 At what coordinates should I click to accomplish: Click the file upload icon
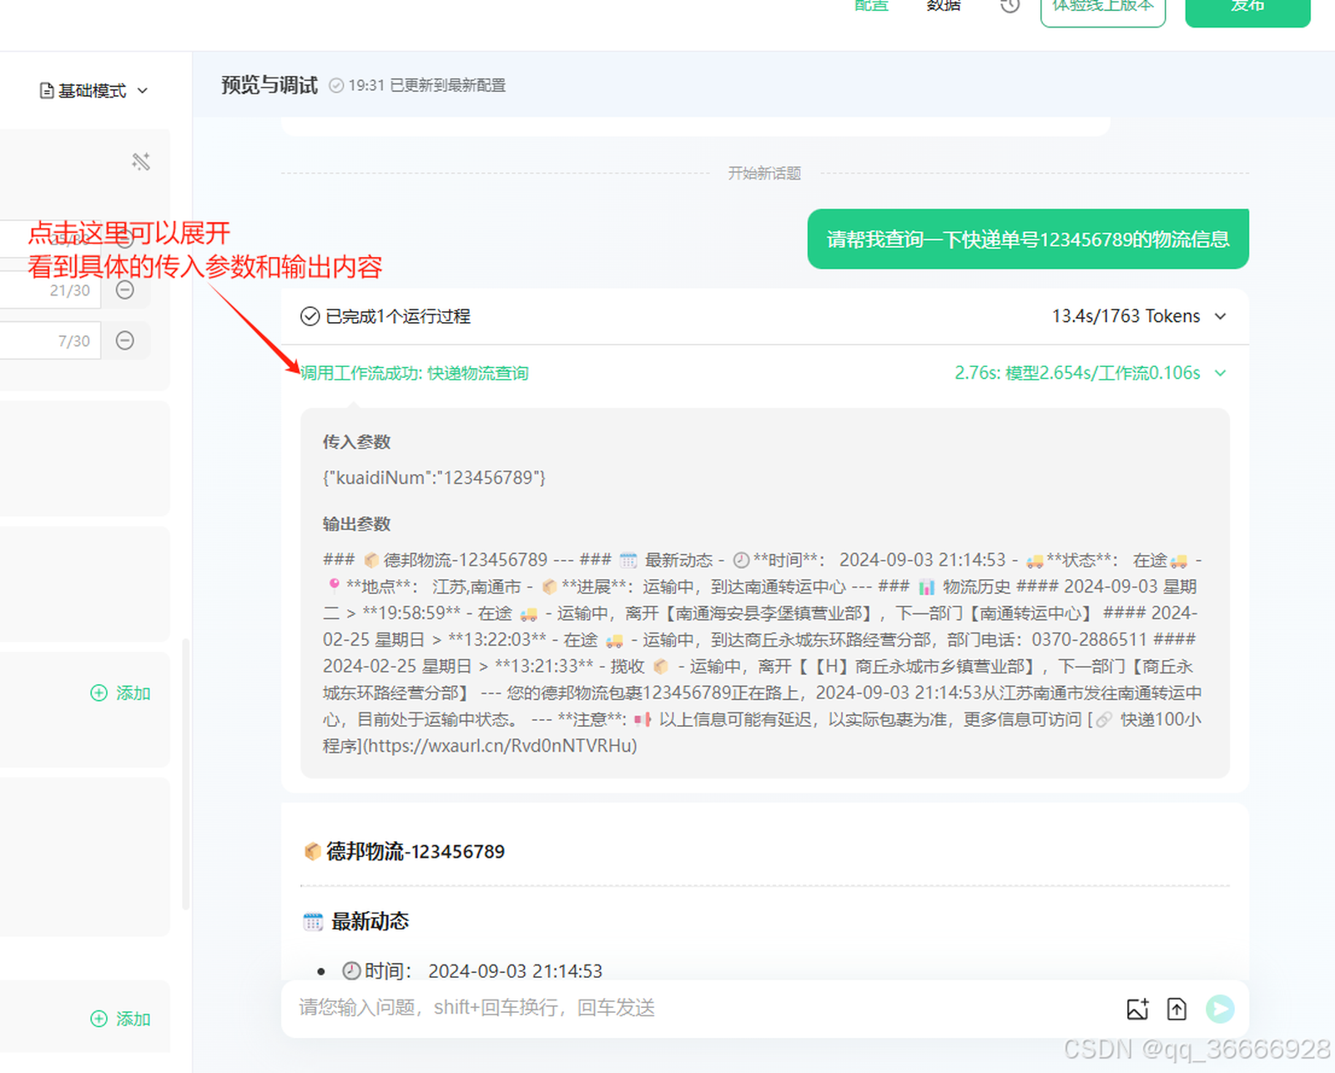[x=1176, y=1009]
